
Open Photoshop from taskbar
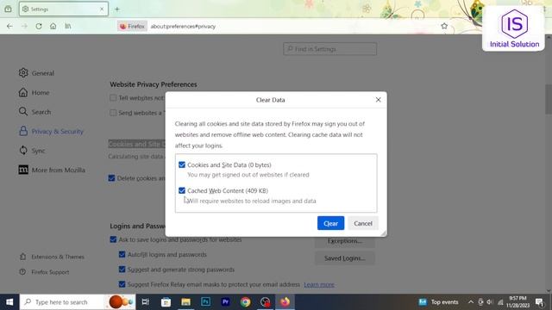pos(205,302)
